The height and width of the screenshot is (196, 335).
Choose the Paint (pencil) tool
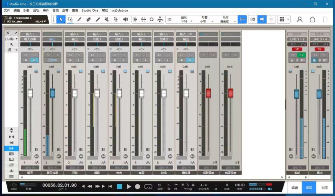(79, 20)
